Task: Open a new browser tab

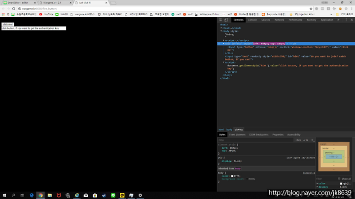Action: click(113, 3)
